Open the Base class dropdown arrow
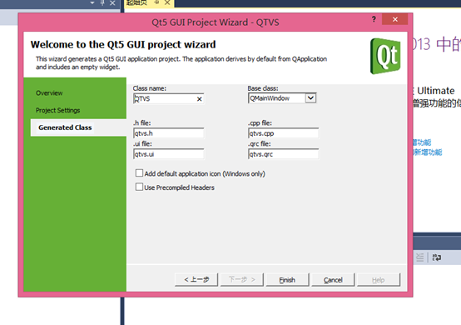Viewport: 461px width, 325px height. 310,98
